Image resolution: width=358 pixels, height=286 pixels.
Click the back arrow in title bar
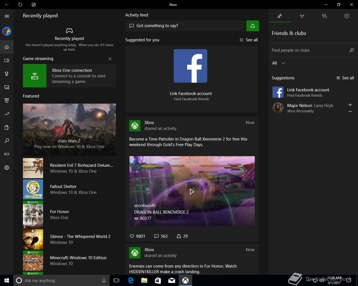7,4
